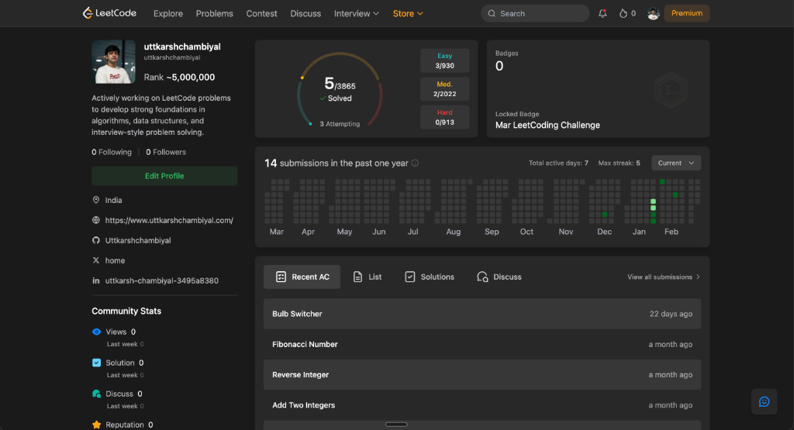Screen dimensions: 794x430
Task: Click the Discuss chat icon in Community Stats
Action: pyautogui.click(x=97, y=394)
